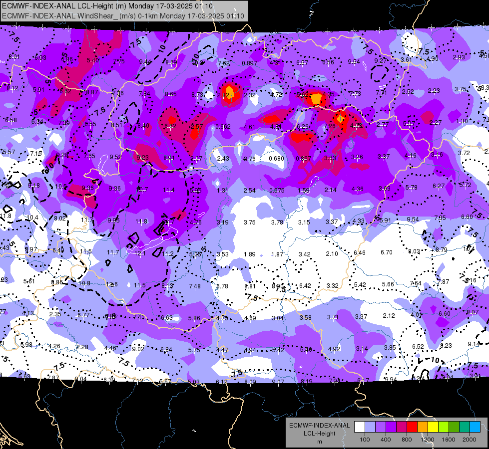Click the wind shear value 0.680
Image resolution: width=489 pixels, height=449 pixels.
point(277,159)
